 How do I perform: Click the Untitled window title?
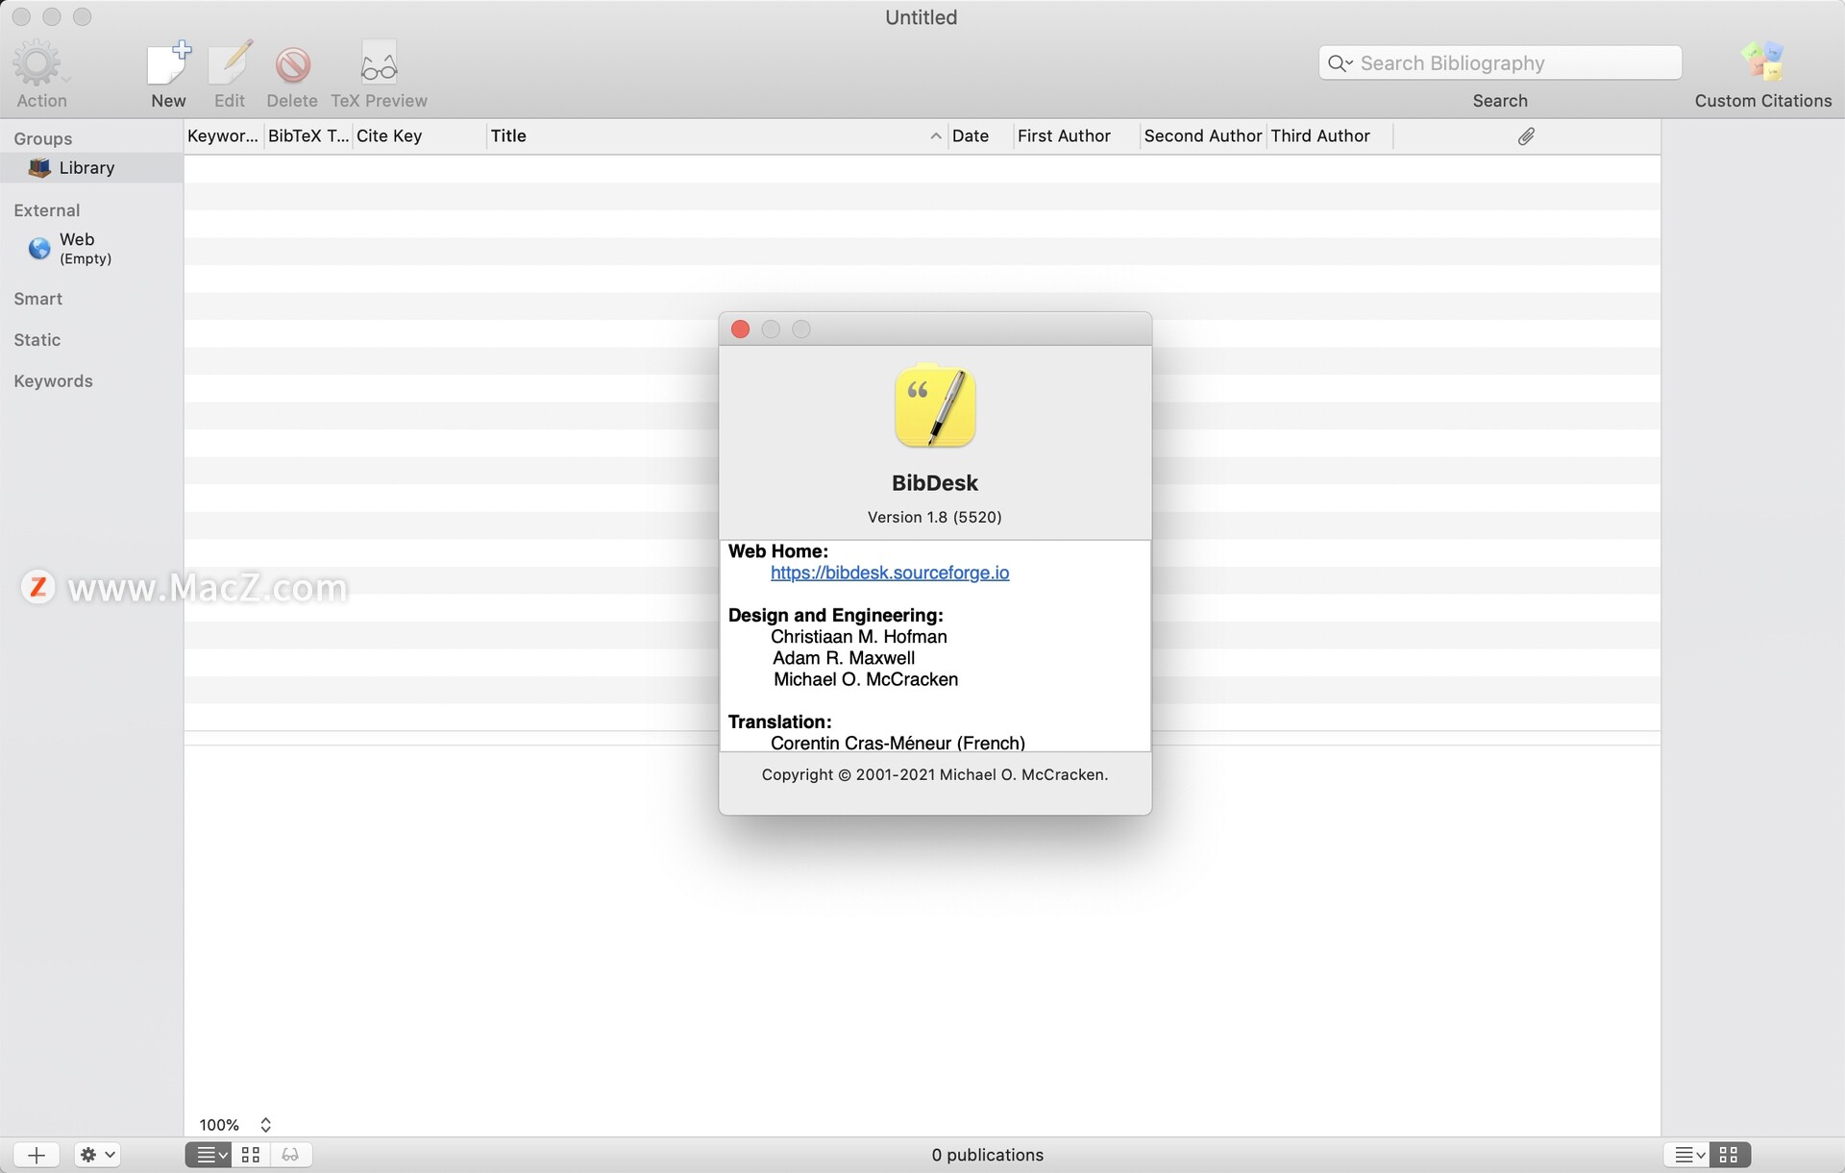tap(922, 17)
